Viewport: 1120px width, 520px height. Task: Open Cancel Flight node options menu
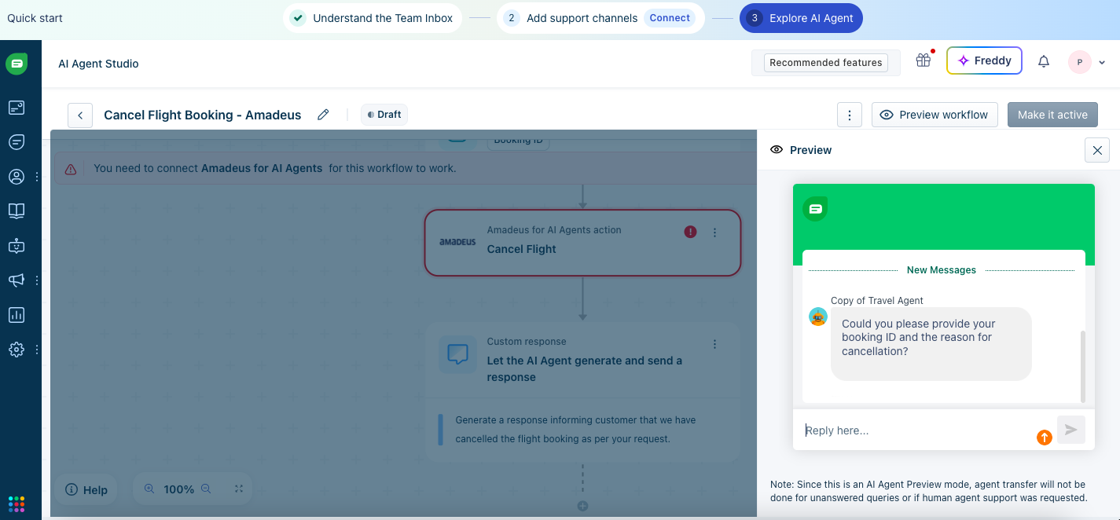(x=714, y=233)
